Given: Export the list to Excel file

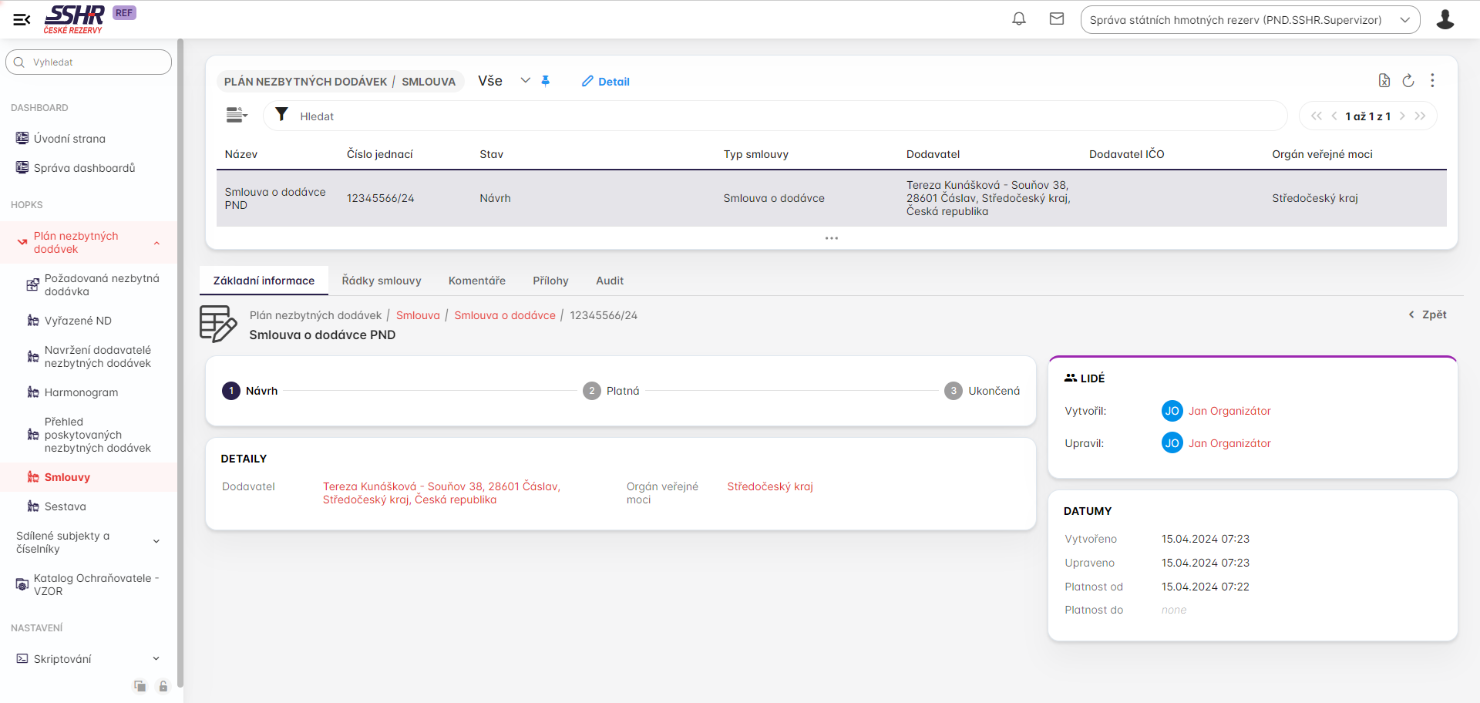Looking at the screenshot, I should (x=1384, y=81).
